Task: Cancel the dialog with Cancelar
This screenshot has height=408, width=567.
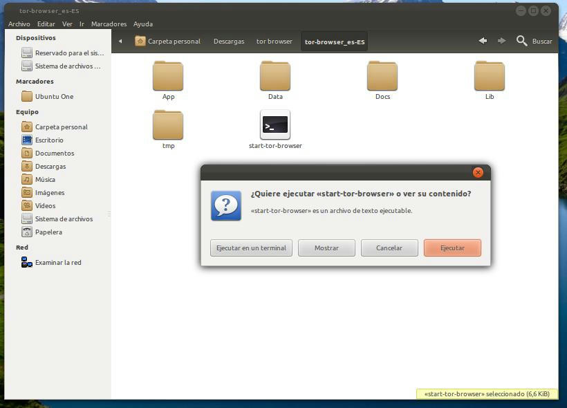Action: coord(389,248)
